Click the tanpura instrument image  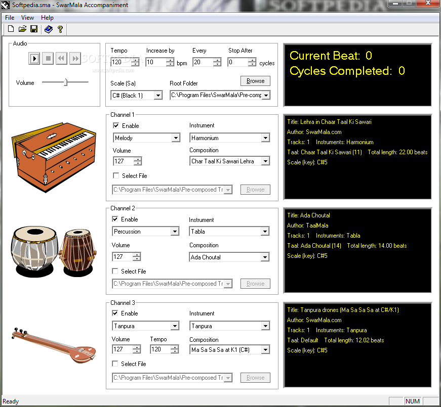(54, 345)
